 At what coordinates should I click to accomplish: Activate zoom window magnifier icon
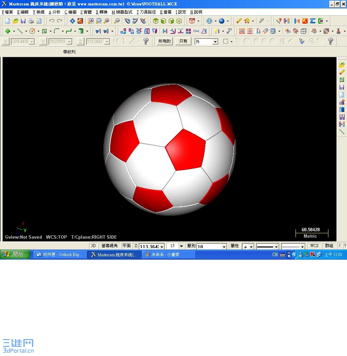point(99,21)
